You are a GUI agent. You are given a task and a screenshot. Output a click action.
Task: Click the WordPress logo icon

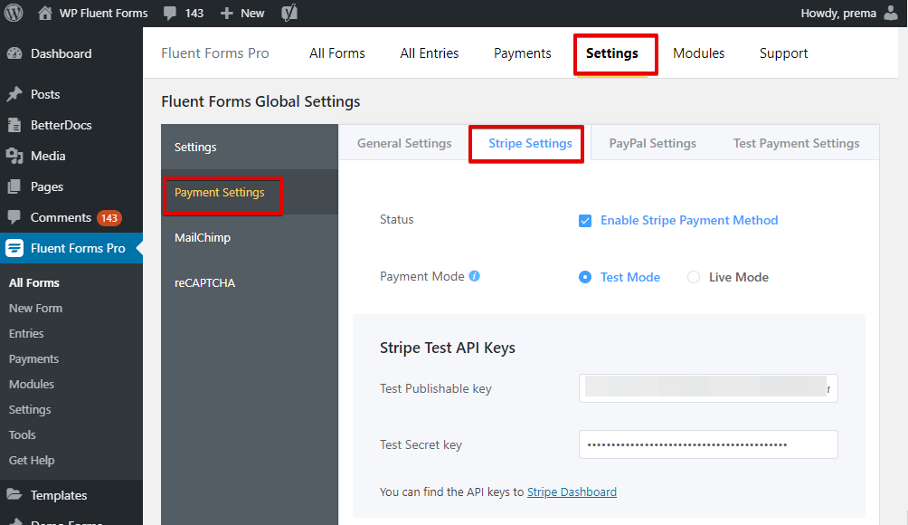click(x=14, y=13)
